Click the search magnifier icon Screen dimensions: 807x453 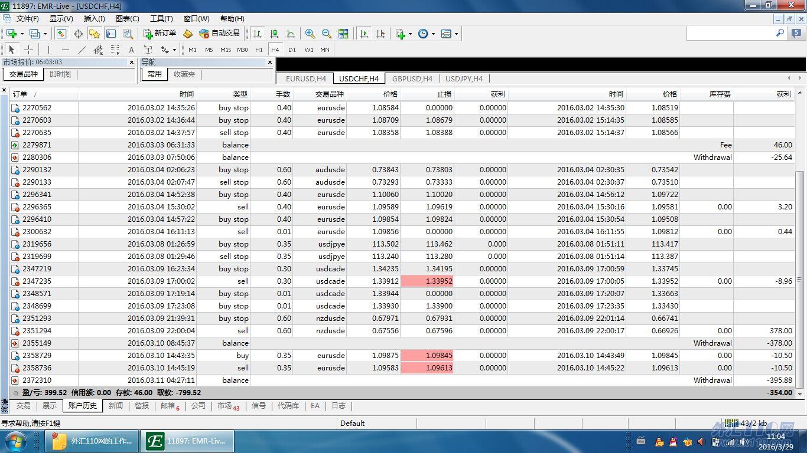pyautogui.click(x=780, y=34)
